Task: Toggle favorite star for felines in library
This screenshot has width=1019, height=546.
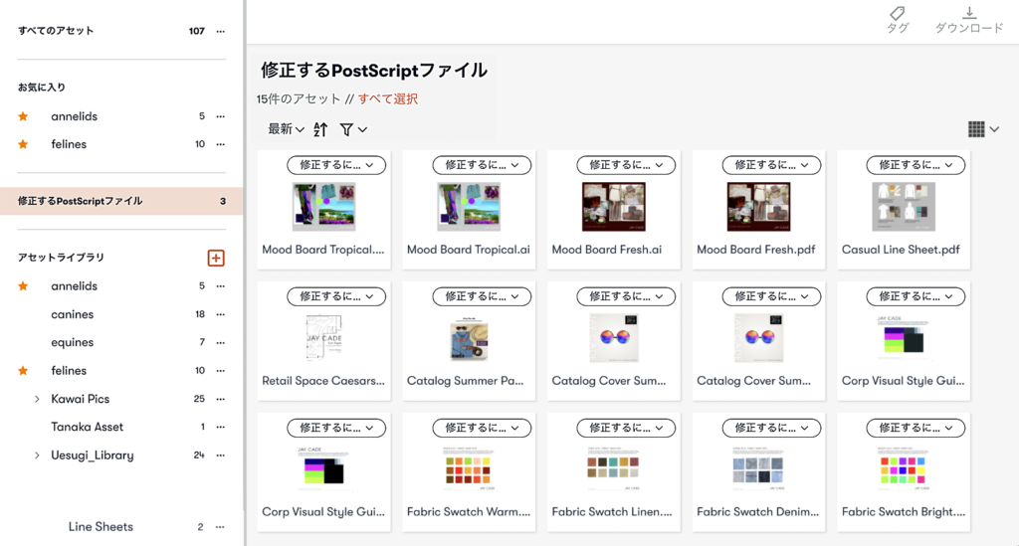Action: click(x=24, y=371)
